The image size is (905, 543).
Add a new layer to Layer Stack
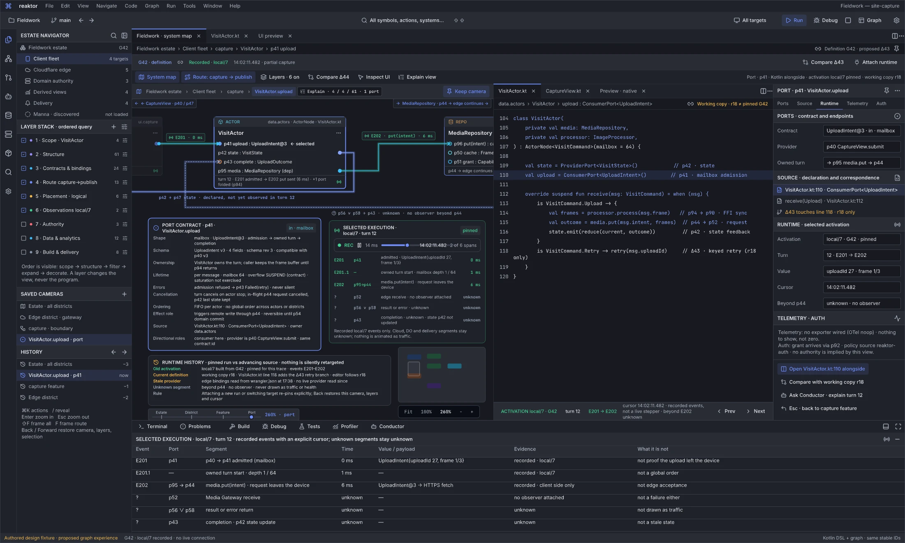pyautogui.click(x=113, y=127)
